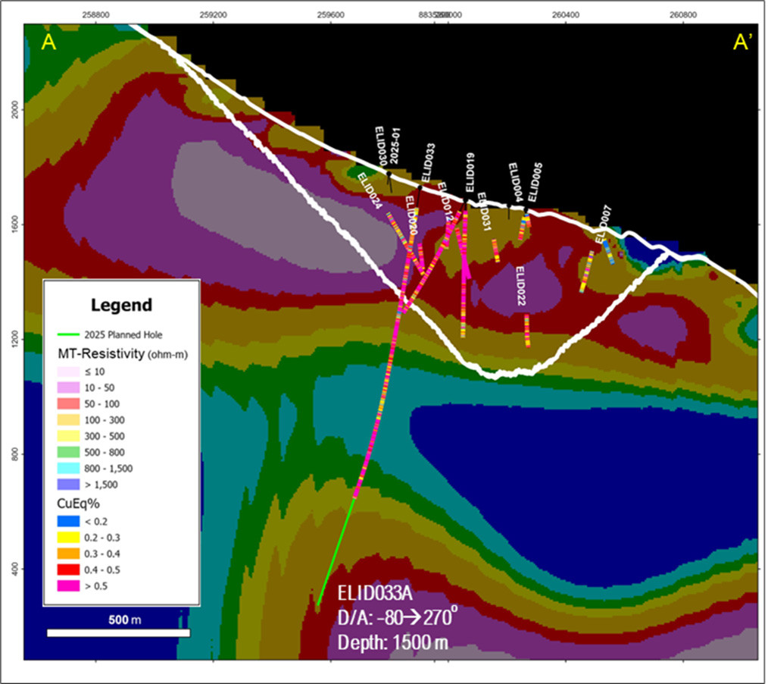Screen dimensions: 768x684
Task: Click the ELID031 drill hole label
Action: [x=484, y=212]
